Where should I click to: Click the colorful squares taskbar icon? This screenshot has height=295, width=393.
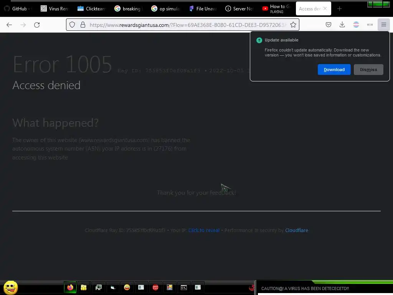[x=170, y=287]
